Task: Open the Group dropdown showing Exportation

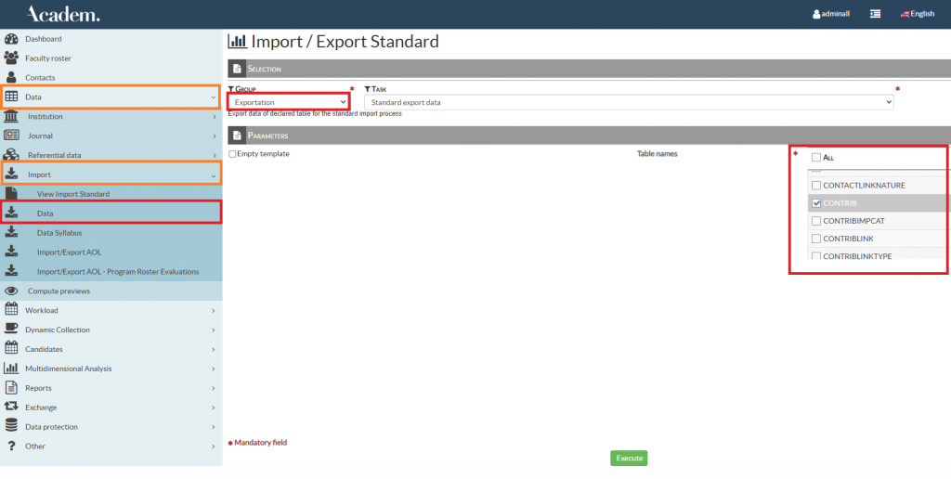Action: (x=290, y=101)
